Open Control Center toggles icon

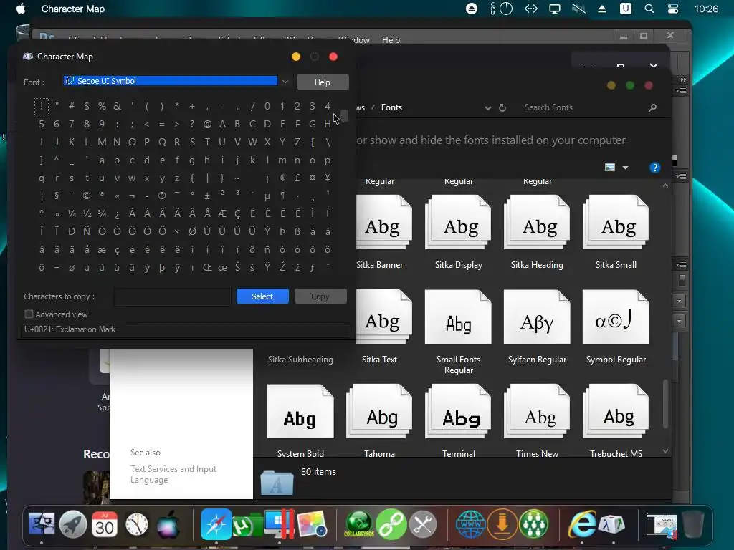click(673, 9)
